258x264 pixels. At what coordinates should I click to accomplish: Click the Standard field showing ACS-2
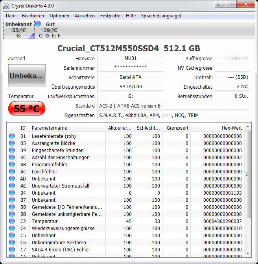173,106
